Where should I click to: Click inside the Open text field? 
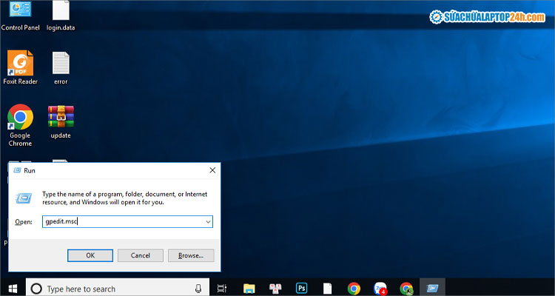122,221
